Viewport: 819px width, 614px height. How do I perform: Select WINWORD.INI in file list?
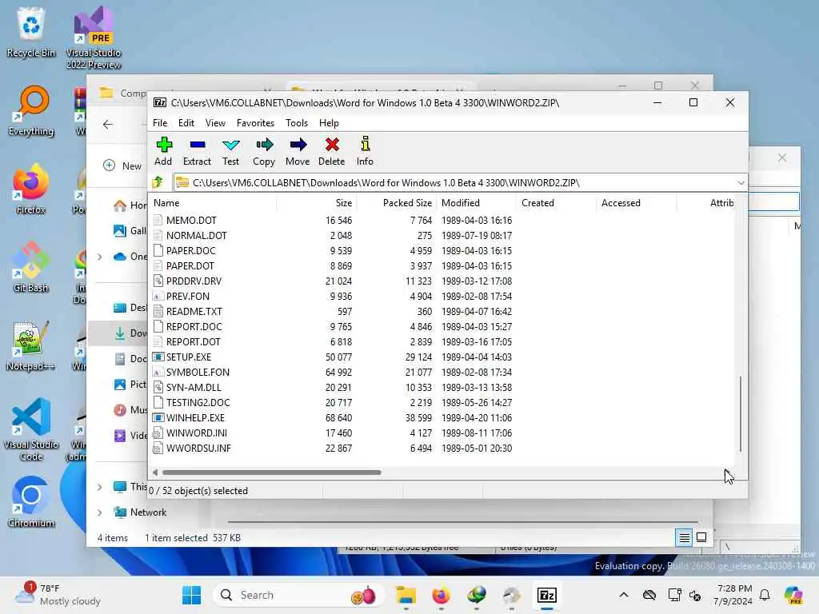(x=197, y=433)
